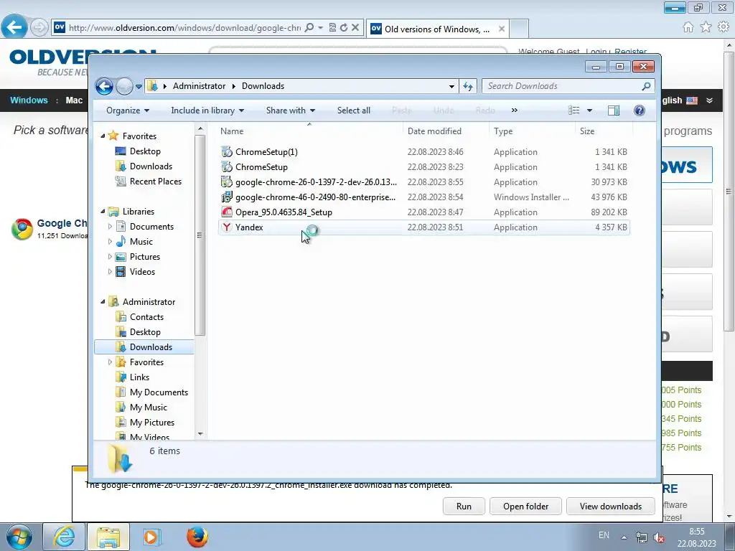Click Select all in the toolbar
Viewport: 735px width, 551px height.
coord(354,110)
